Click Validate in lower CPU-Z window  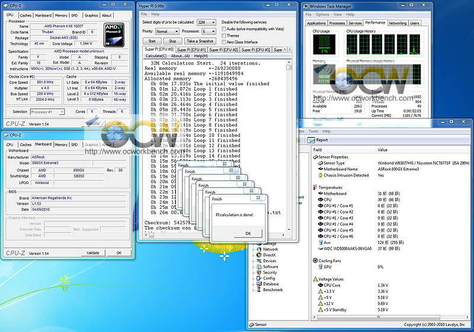93,253
